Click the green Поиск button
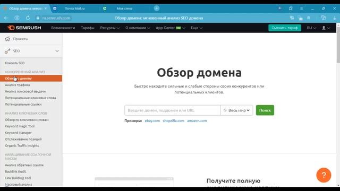Image resolution: width=340 pixels, height=191 pixels. [x=265, y=110]
